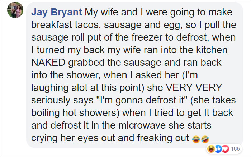View the 165 reactions count

[x=236, y=148]
